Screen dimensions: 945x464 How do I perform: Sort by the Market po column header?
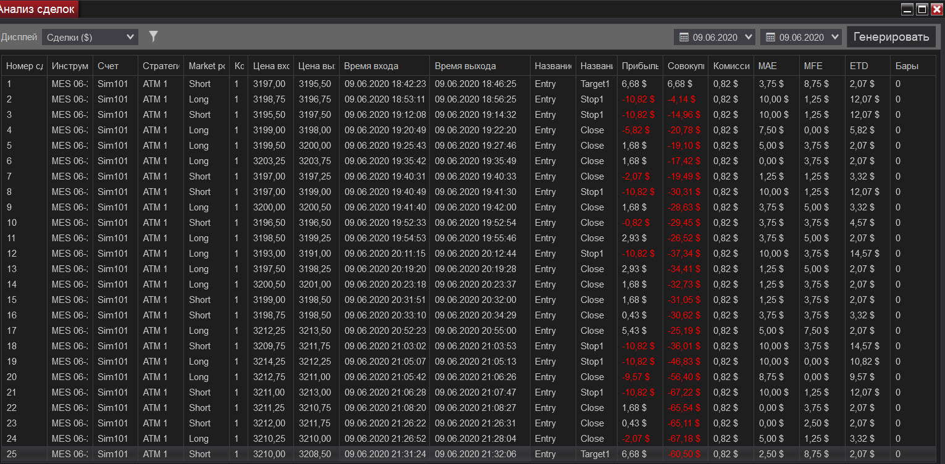coord(206,66)
